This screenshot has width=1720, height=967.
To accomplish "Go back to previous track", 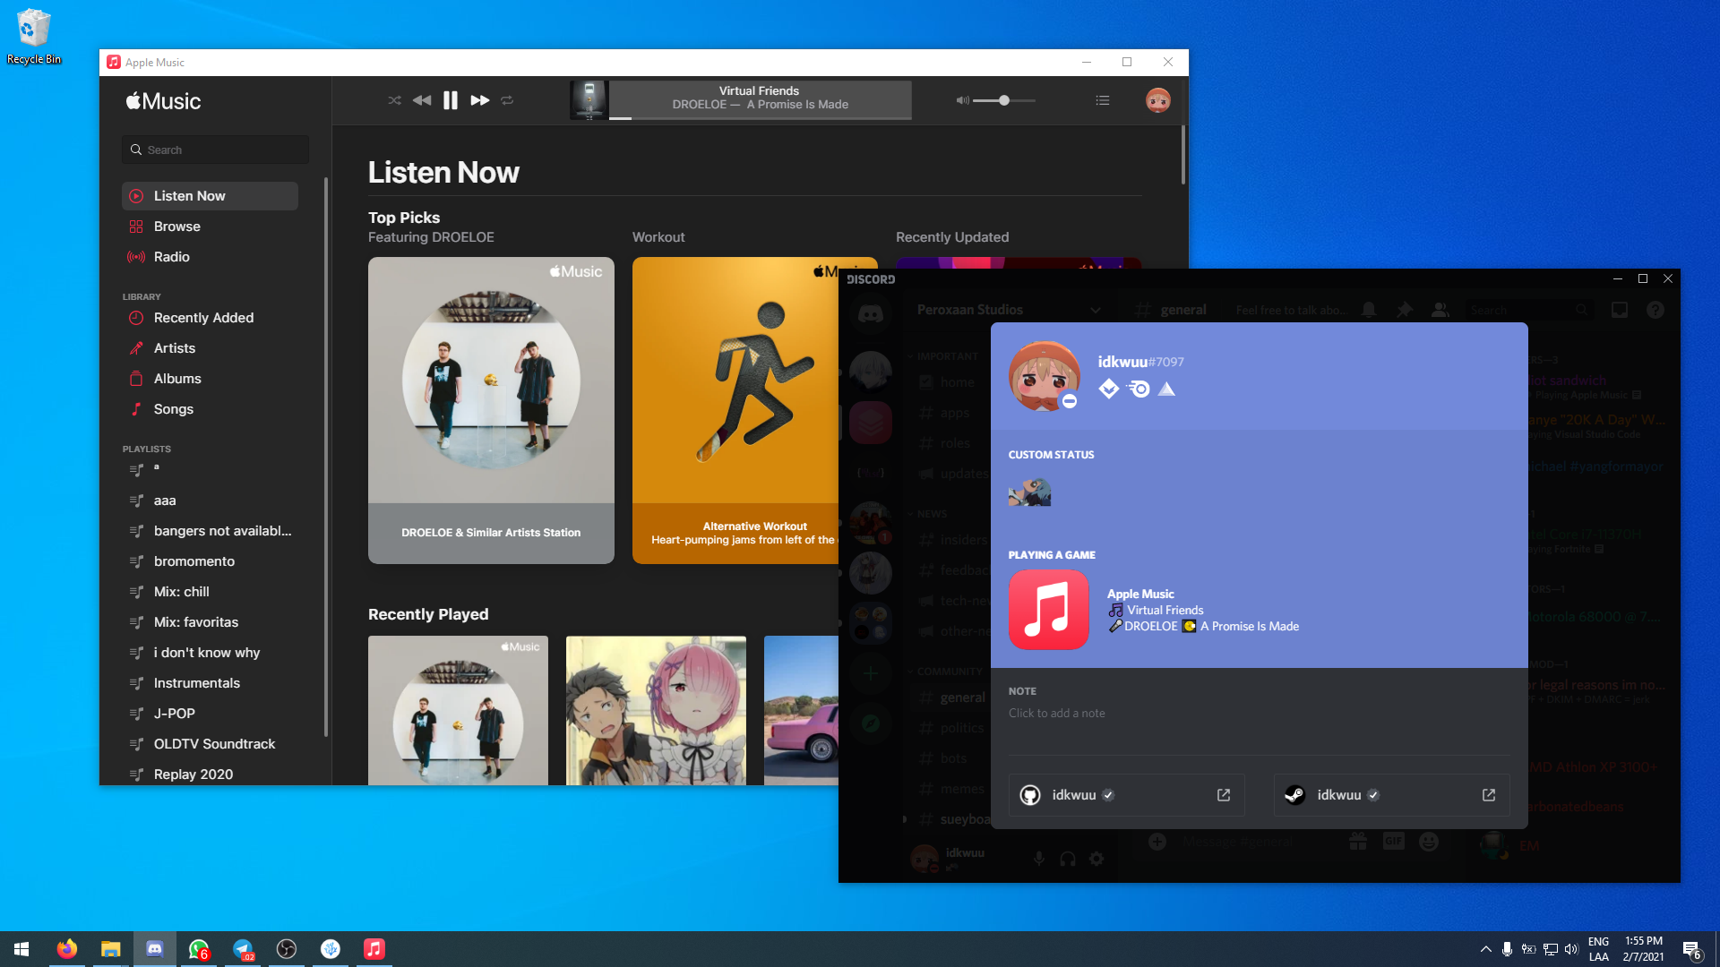I will [422, 100].
